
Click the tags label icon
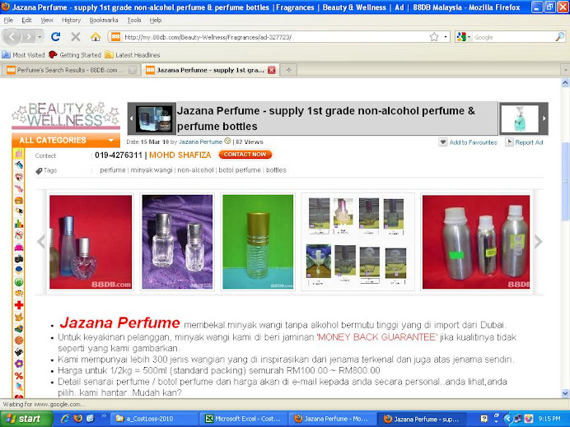[39, 170]
